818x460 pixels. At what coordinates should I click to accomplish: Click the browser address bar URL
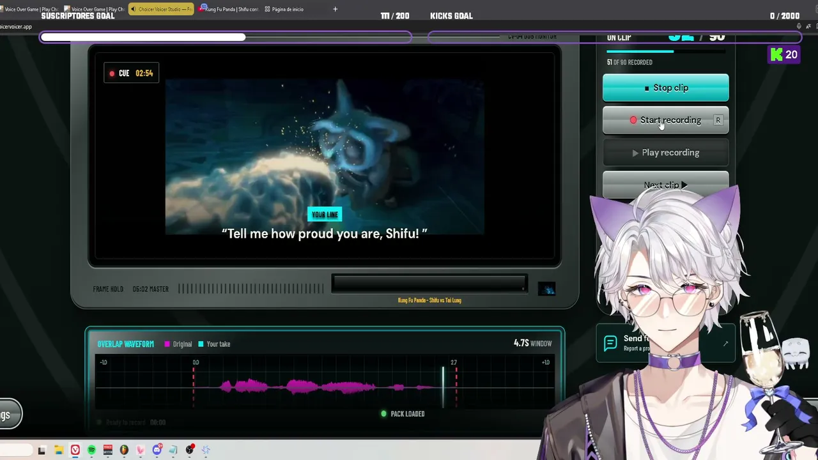point(16,26)
